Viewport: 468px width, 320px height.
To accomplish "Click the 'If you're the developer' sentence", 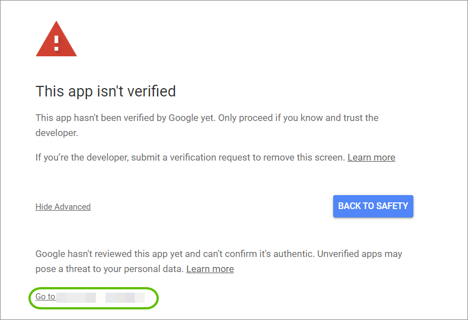I will 190,157.
